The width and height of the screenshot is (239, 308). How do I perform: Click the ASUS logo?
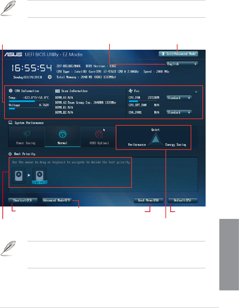[x=13, y=55]
